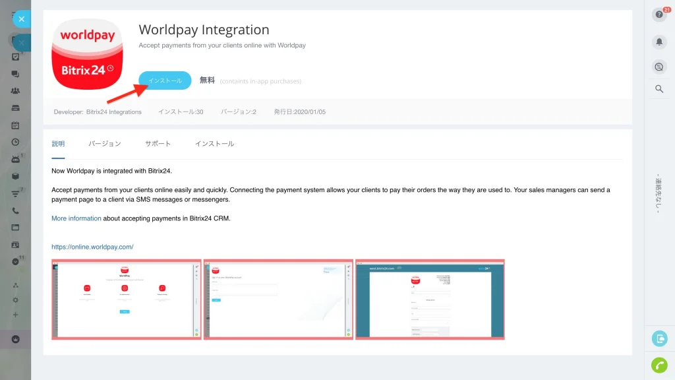
Task: Open the インストール tab
Action: pos(214,144)
